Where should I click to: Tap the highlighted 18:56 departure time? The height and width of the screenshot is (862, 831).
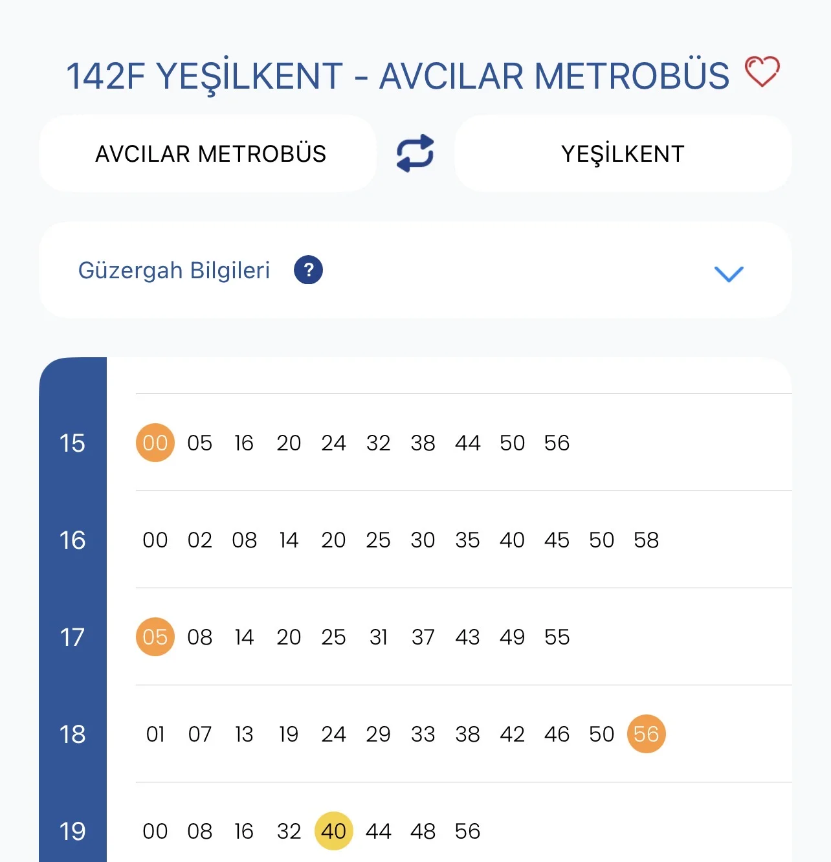646,734
